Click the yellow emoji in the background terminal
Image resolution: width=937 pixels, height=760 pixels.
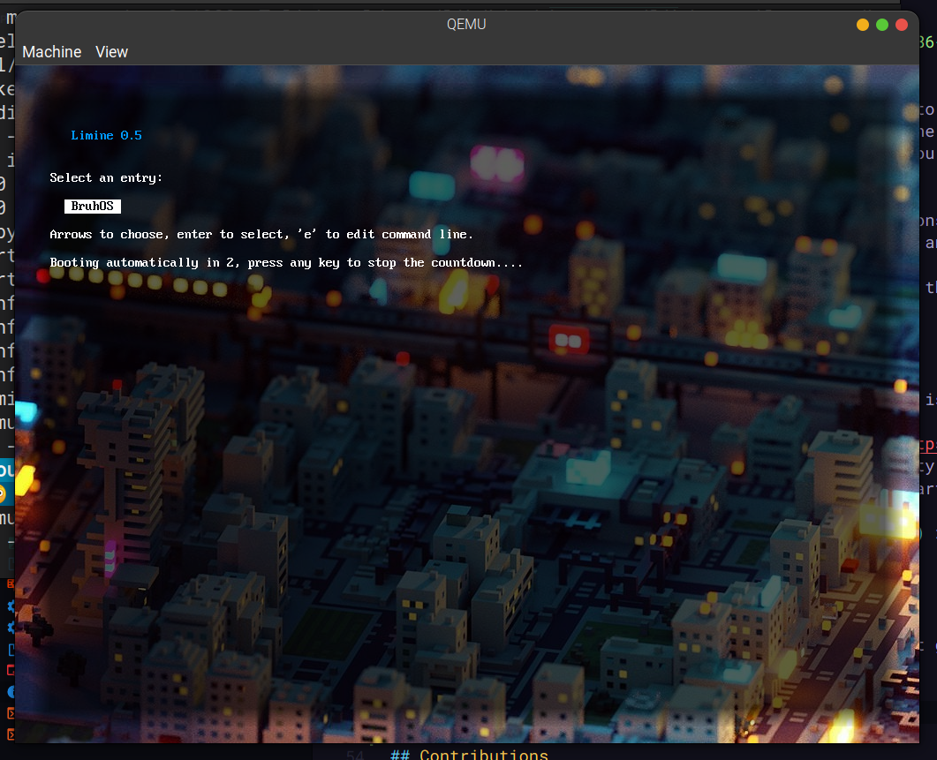click(x=5, y=492)
